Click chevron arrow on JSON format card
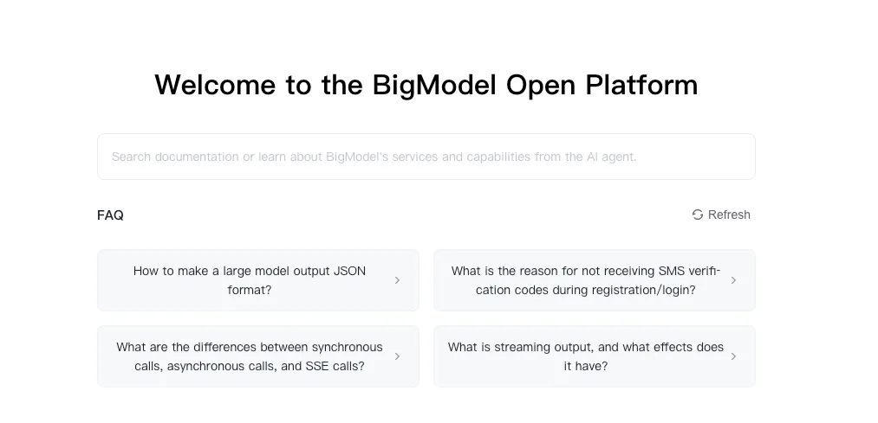This screenshot has height=423, width=878. click(x=397, y=280)
